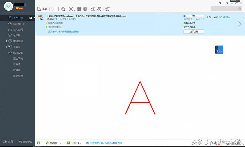
Task: Click the hummingbird speed-up icon in toolbar
Action: 107,9
